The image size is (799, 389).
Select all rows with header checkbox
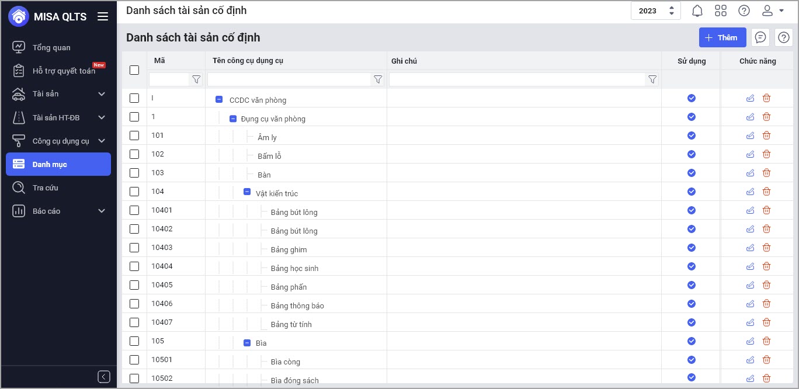tap(134, 70)
